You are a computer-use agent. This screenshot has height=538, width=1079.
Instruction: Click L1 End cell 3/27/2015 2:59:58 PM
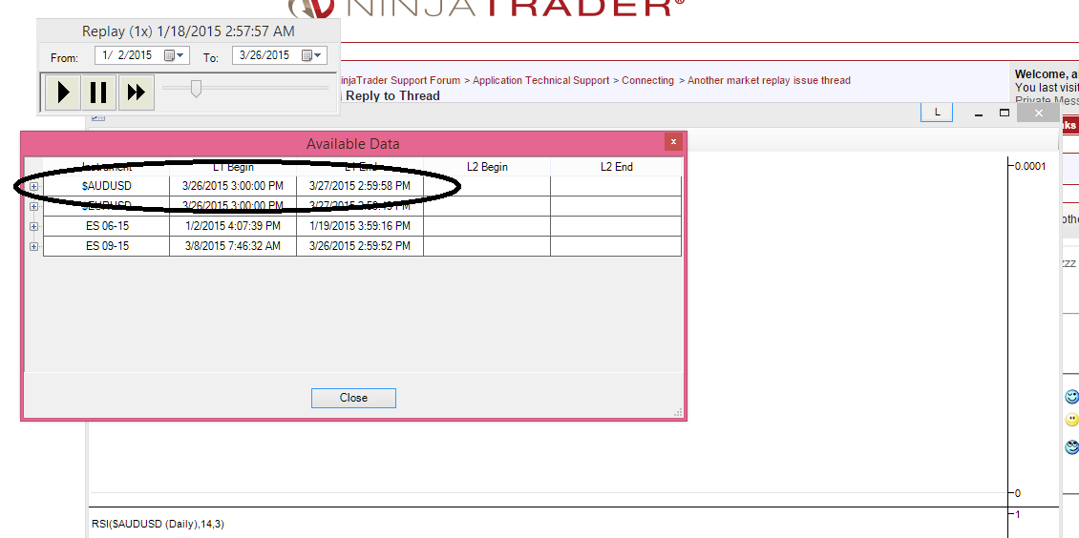(x=360, y=186)
